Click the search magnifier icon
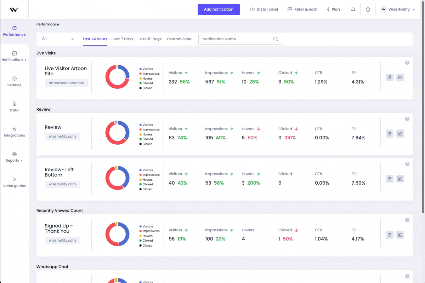Screen dimensions: 425x283 [276, 39]
